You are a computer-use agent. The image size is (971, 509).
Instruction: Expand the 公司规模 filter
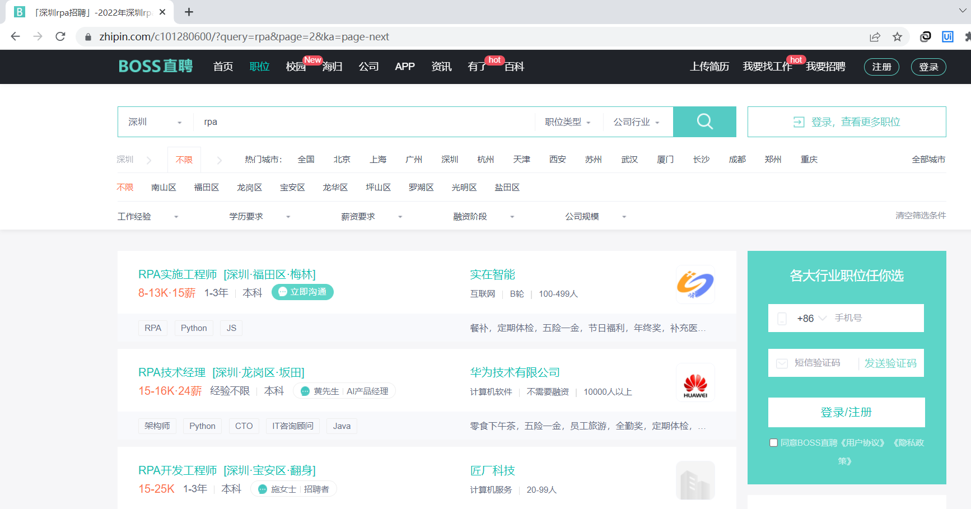(x=596, y=217)
